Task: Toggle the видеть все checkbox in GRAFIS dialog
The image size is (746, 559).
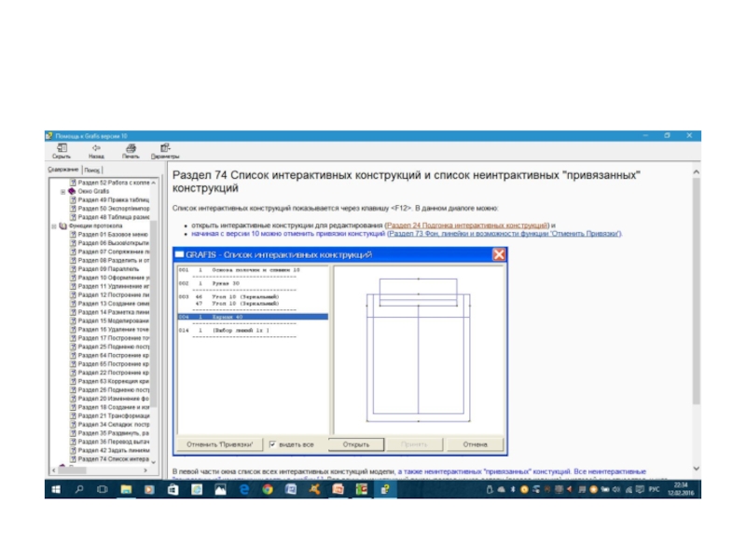Action: point(272,444)
